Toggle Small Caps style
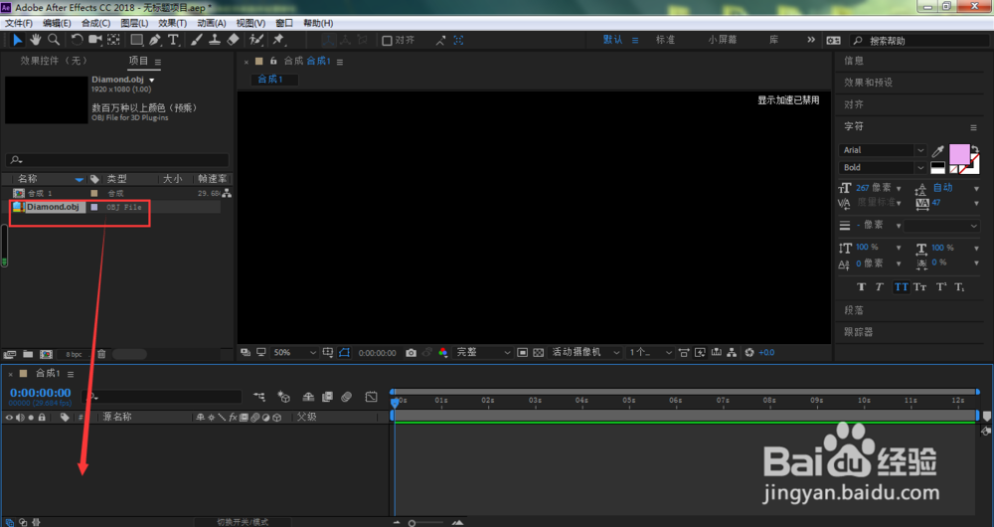Viewport: 994px width, 527px height. [919, 287]
